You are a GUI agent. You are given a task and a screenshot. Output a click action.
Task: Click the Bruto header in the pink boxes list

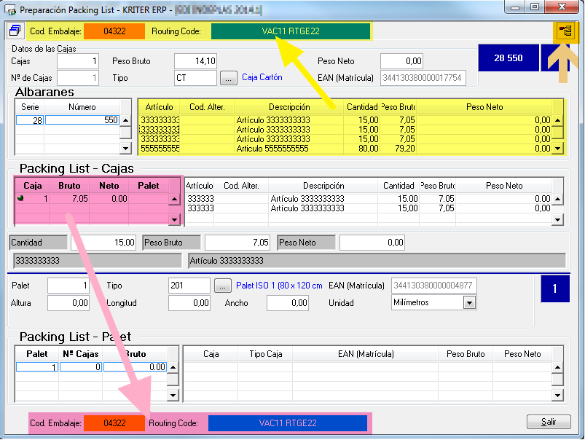tap(69, 186)
